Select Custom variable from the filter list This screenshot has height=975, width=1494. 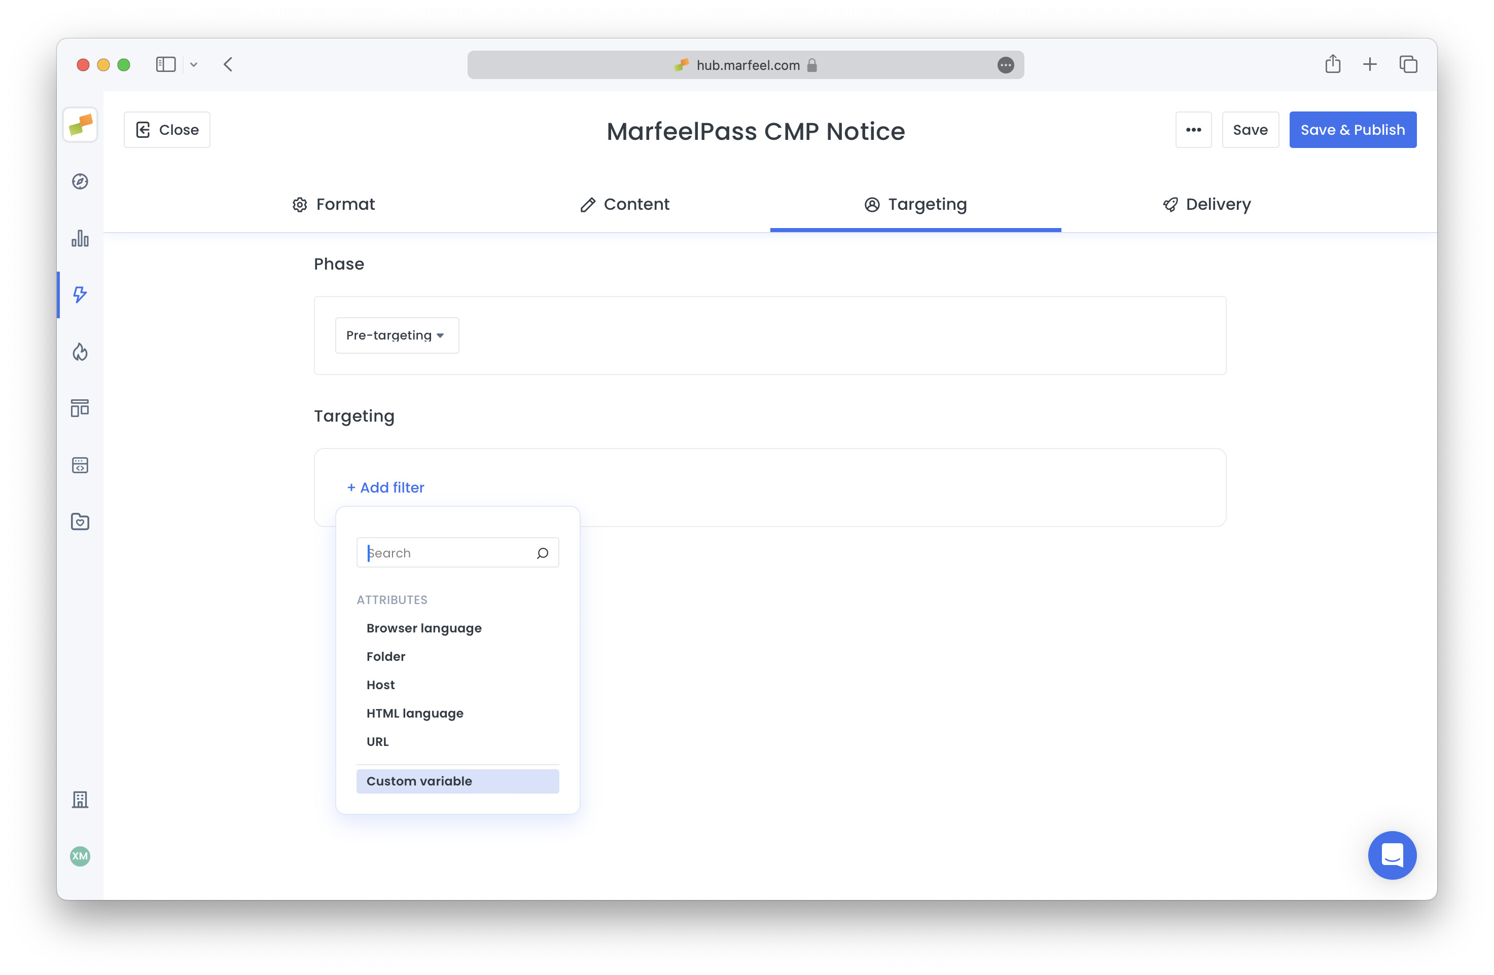pyautogui.click(x=419, y=780)
